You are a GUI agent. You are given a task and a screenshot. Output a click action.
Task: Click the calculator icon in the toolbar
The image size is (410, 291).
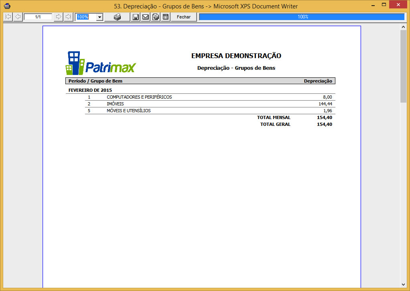(166, 17)
